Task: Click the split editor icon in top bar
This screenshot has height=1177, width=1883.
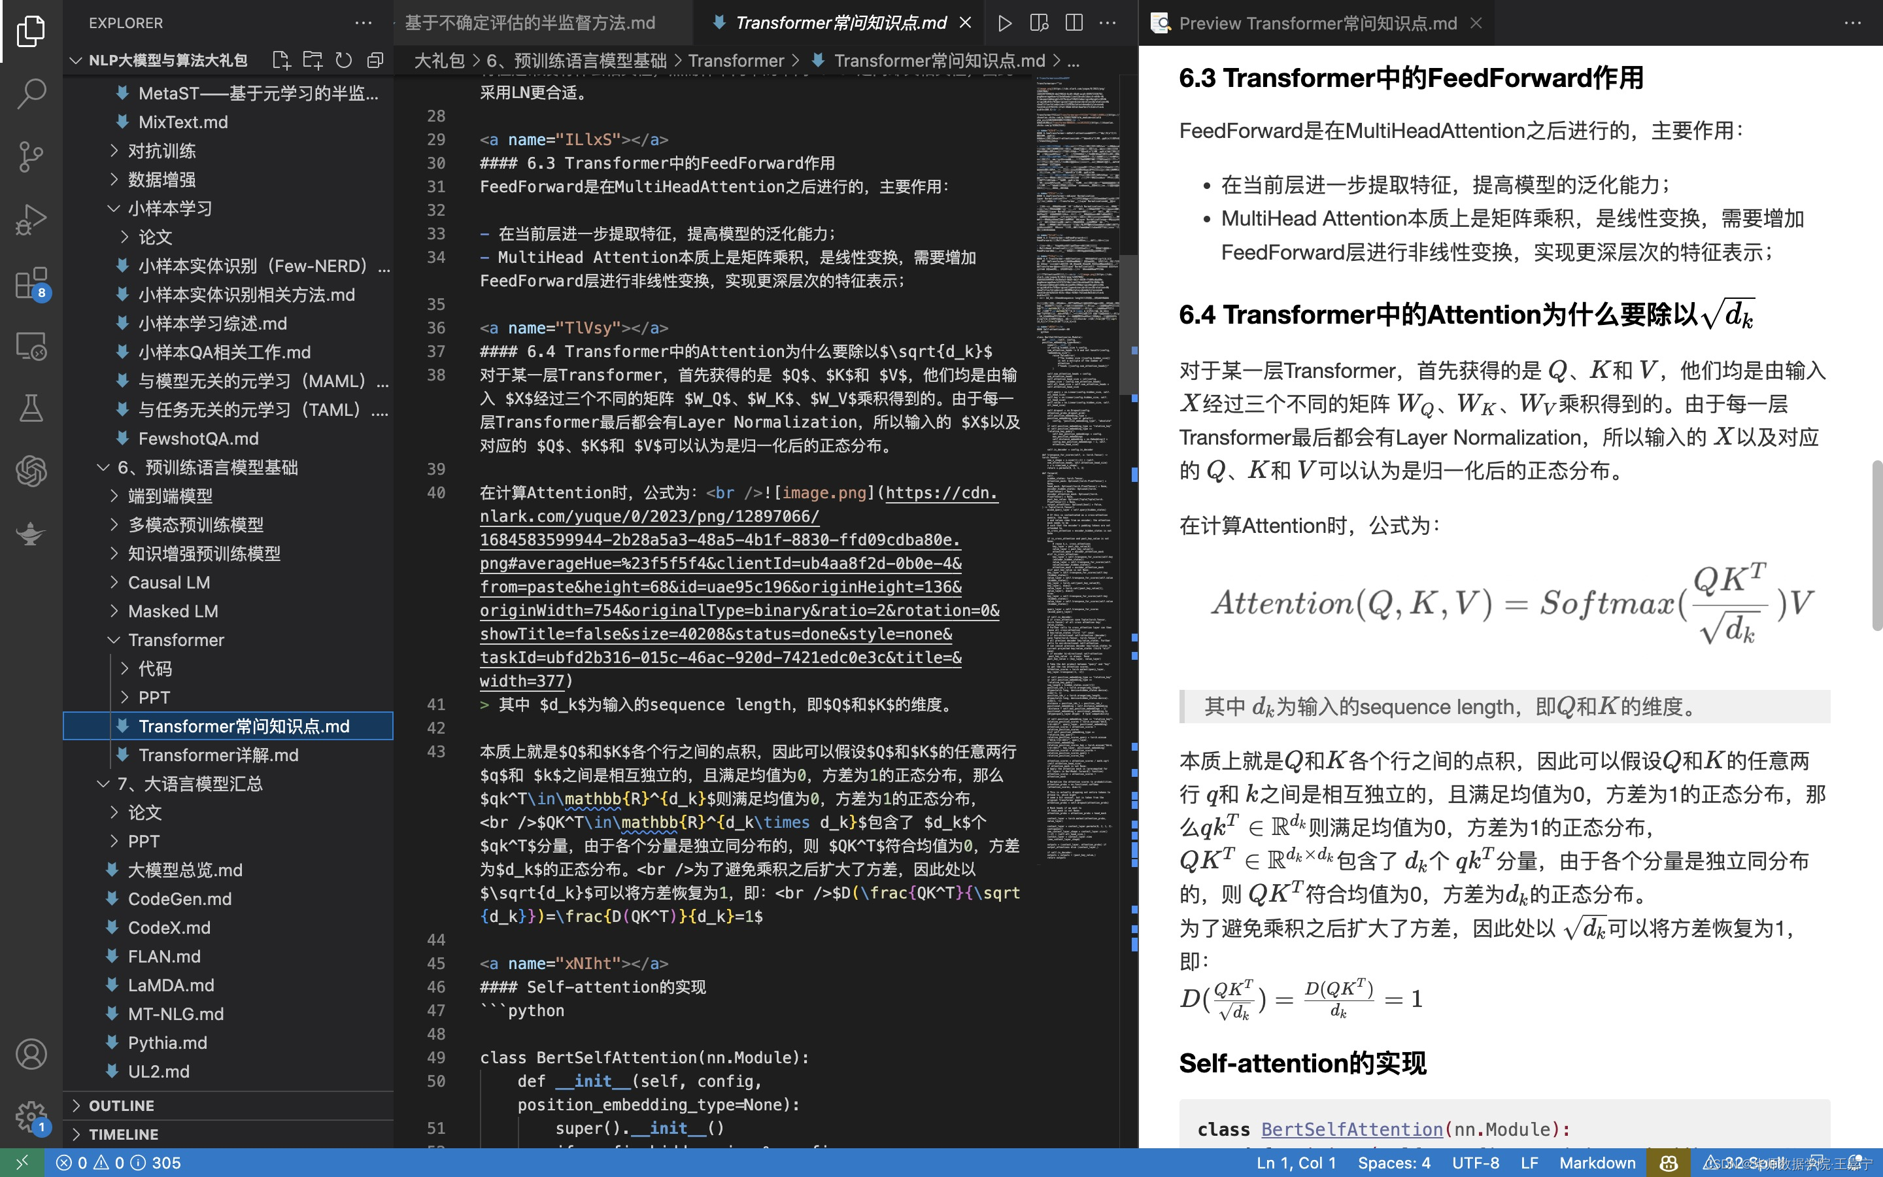Action: coord(1074,23)
